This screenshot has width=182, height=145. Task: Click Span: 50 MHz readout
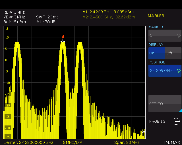[x=127, y=142]
